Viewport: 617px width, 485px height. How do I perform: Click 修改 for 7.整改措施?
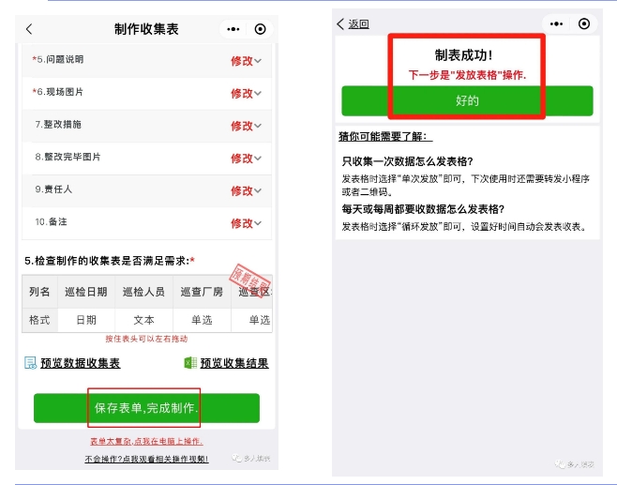tap(241, 126)
